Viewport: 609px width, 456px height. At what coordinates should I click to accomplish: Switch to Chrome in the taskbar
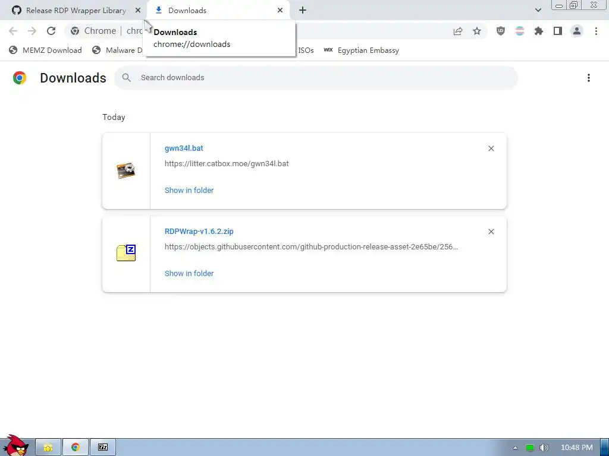76,448
